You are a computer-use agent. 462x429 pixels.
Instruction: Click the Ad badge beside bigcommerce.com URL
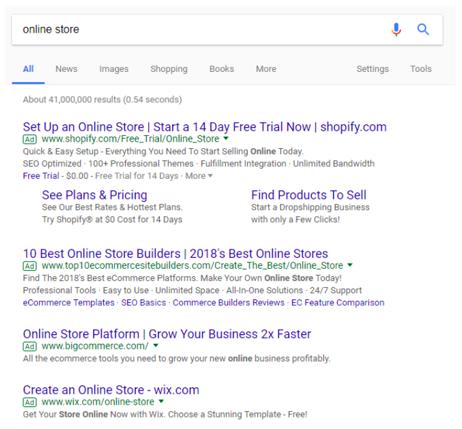click(x=30, y=346)
